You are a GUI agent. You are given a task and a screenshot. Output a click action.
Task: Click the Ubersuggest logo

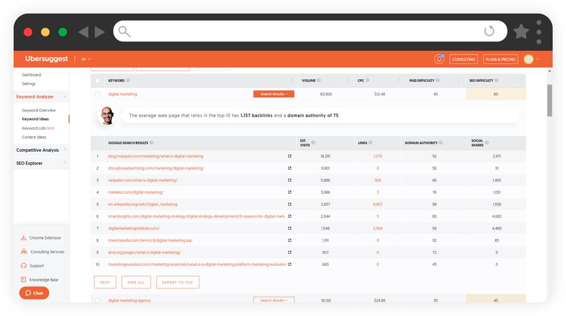[47, 59]
